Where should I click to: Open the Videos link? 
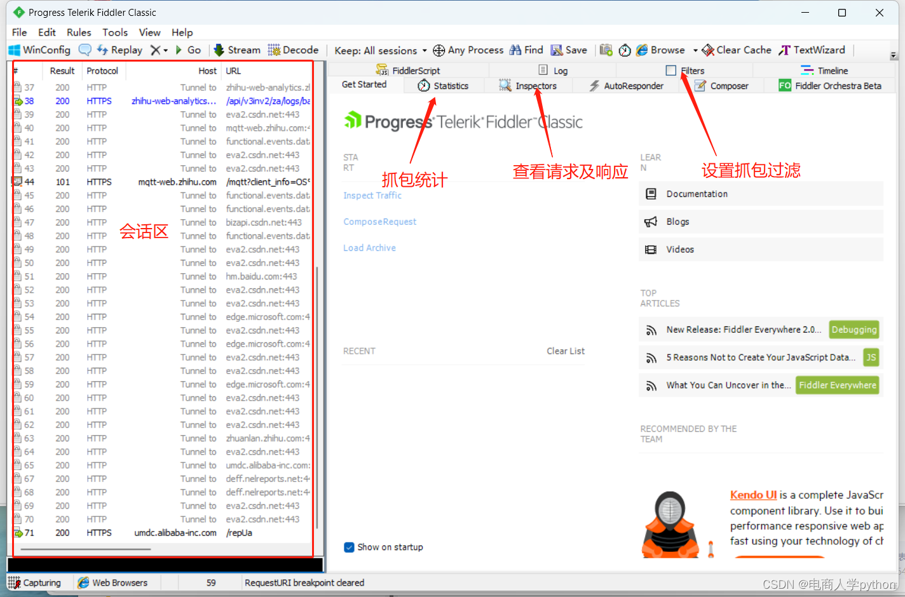pyautogui.click(x=761, y=250)
